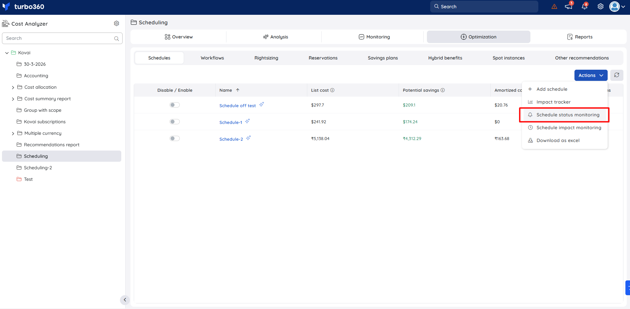Click the chart icon of Impact tracker
Screen dimensions: 630x309
coord(530,102)
